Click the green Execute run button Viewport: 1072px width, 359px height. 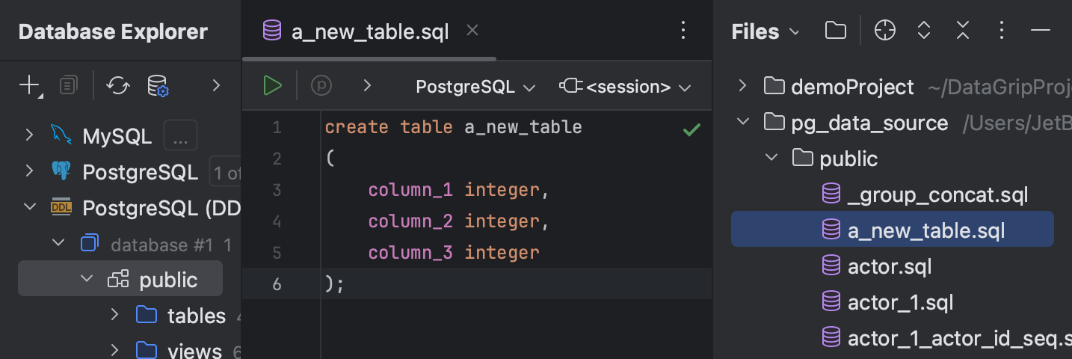(x=273, y=86)
